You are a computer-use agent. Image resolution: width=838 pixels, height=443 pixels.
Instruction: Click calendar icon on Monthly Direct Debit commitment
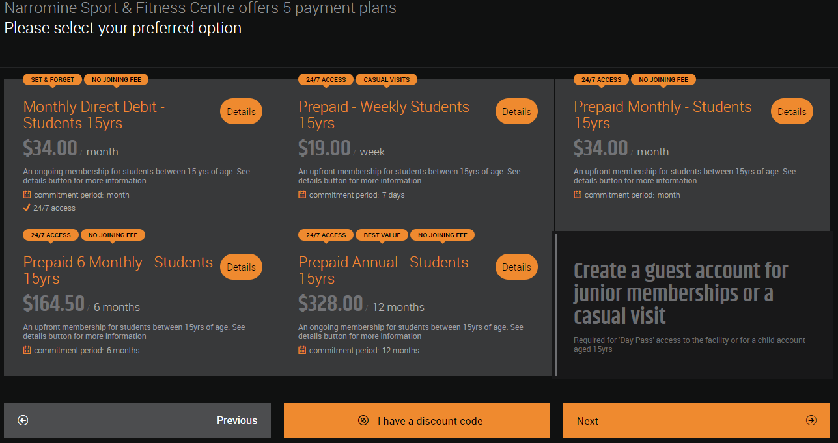(27, 195)
